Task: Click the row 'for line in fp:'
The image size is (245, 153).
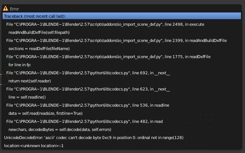Action: [122, 65]
